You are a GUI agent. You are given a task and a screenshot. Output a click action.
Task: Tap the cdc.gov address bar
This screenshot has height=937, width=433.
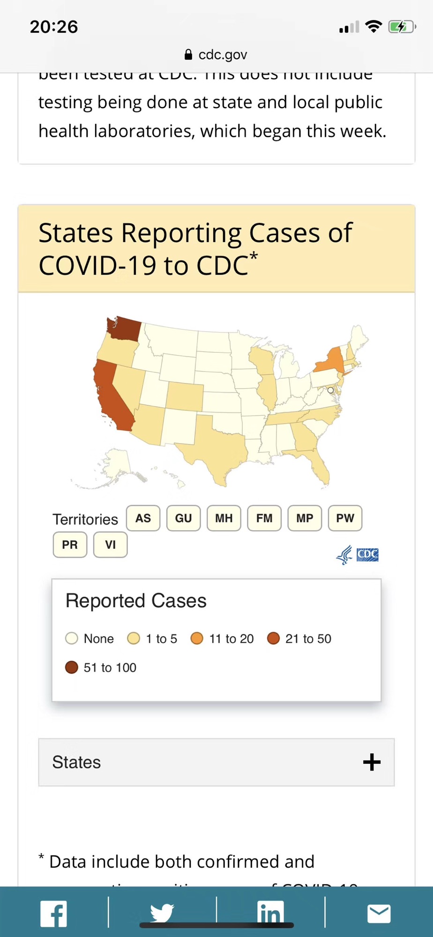point(216,55)
